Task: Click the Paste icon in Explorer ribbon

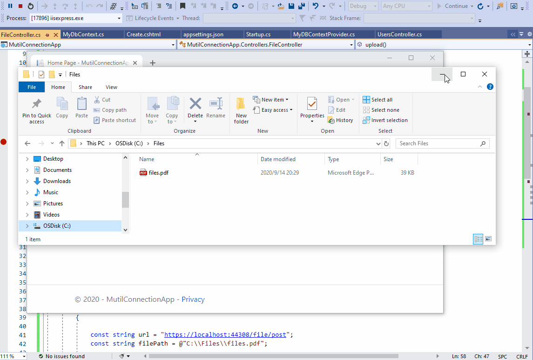Action: pyautogui.click(x=81, y=108)
